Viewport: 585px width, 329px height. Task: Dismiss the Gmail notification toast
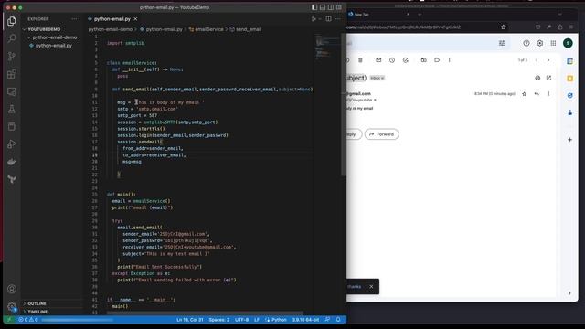click(x=371, y=286)
